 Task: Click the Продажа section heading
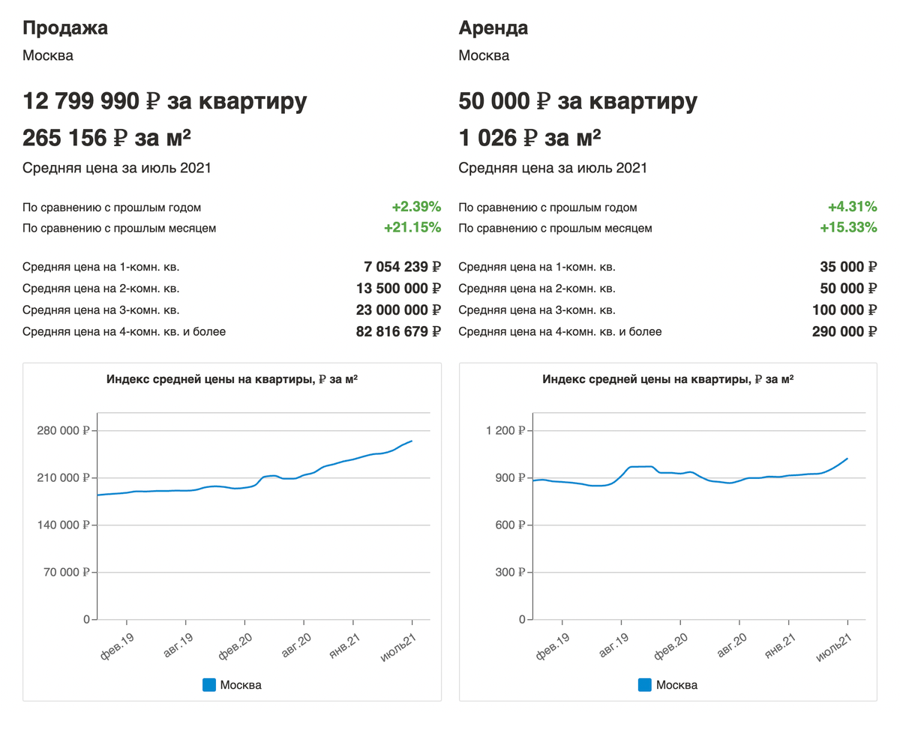65,28
